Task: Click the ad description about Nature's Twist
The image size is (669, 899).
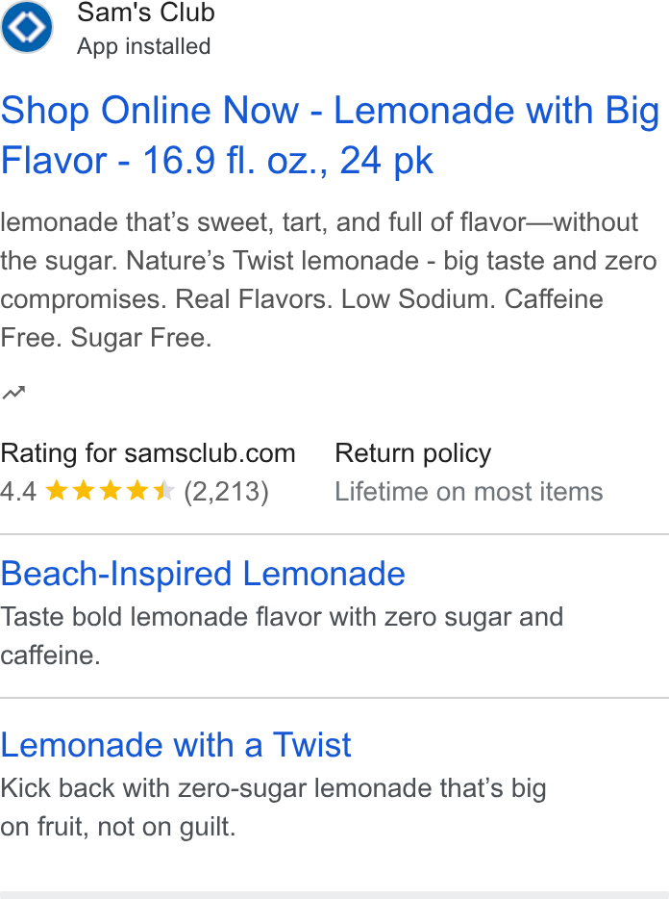Action: (x=328, y=280)
